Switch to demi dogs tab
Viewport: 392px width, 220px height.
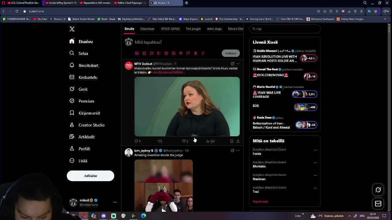click(x=214, y=29)
